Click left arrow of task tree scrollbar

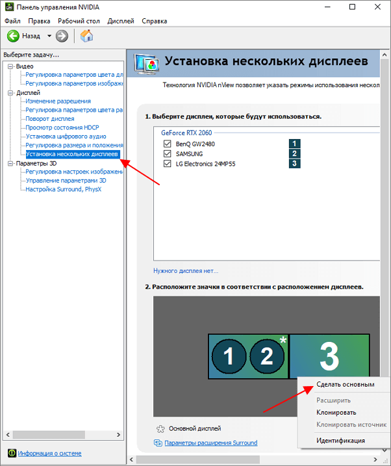pos(8,435)
